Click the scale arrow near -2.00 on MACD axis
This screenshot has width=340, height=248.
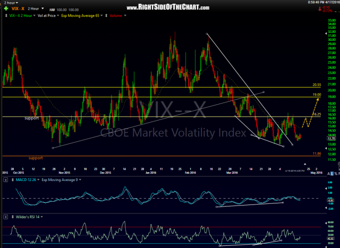pos(326,208)
